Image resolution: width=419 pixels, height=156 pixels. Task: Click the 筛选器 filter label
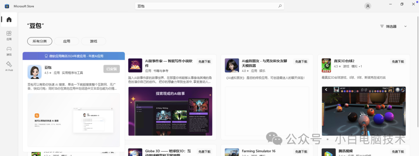click(391, 26)
